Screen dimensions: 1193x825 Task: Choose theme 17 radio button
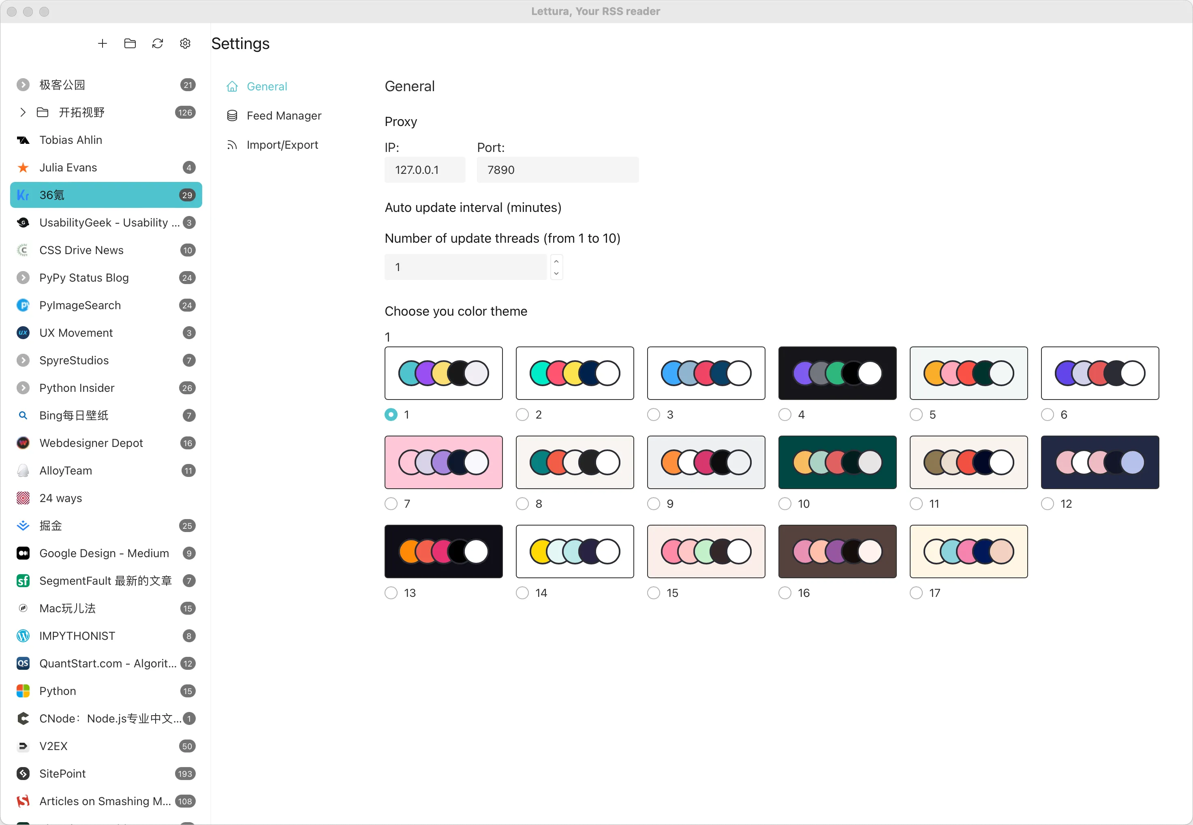tap(916, 593)
